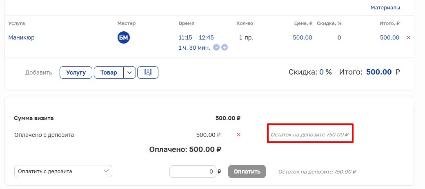
Task: Increase duration with the plus icon
Action: coord(225,47)
